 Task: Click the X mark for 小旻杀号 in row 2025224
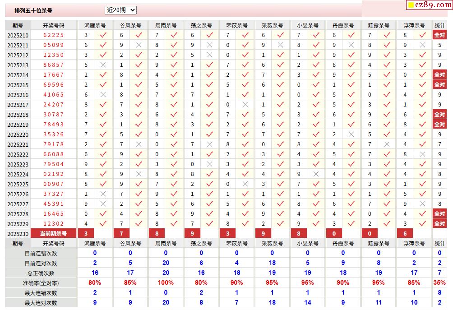pyautogui.click(x=316, y=174)
